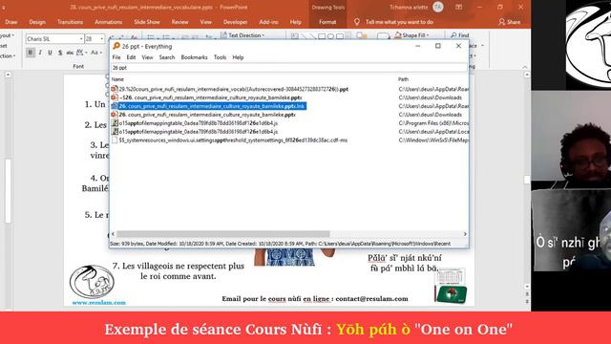The image size is (611, 344).
Task: Click the right arrow of Everything horizontal scrollbar
Action: pos(465,234)
